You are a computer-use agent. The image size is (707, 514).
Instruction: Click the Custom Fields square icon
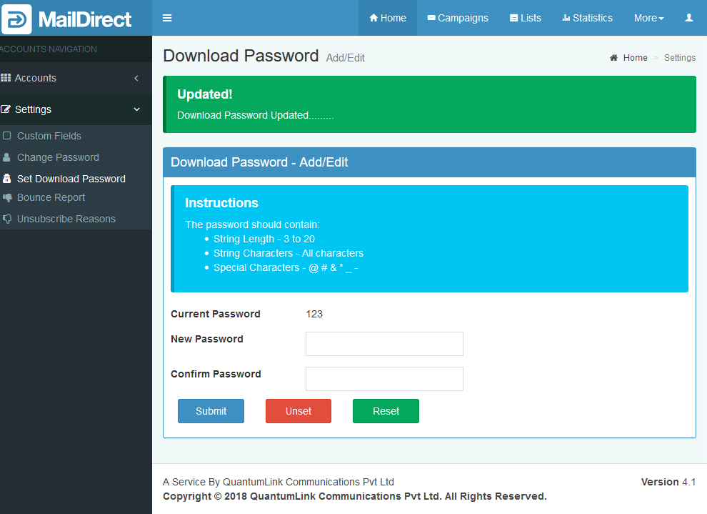pos(7,136)
